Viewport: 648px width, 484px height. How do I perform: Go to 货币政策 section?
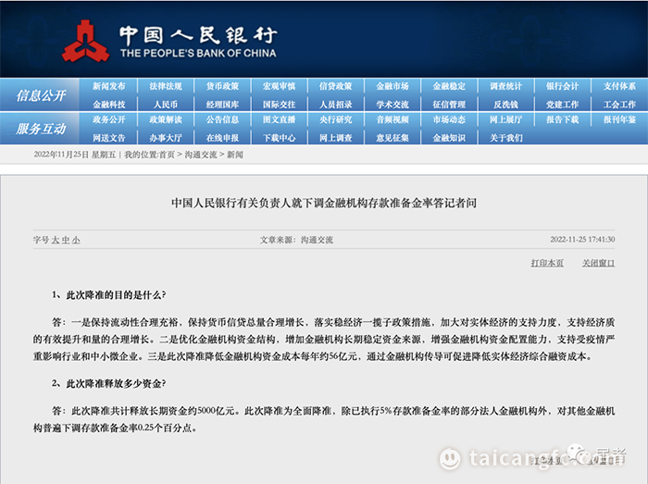tap(222, 86)
